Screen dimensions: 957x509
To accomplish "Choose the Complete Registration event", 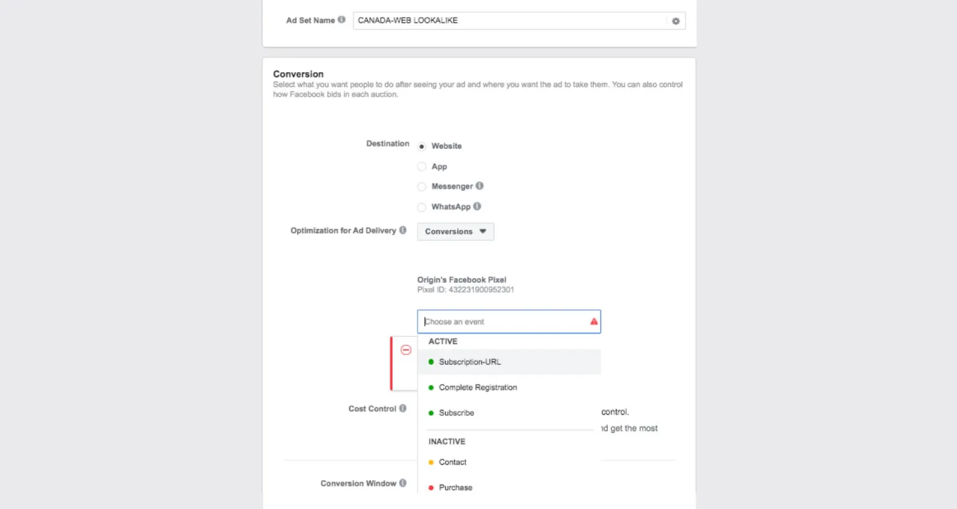I will (x=477, y=387).
